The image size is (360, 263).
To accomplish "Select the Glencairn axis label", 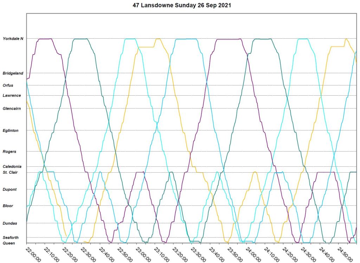I will click(12, 109).
